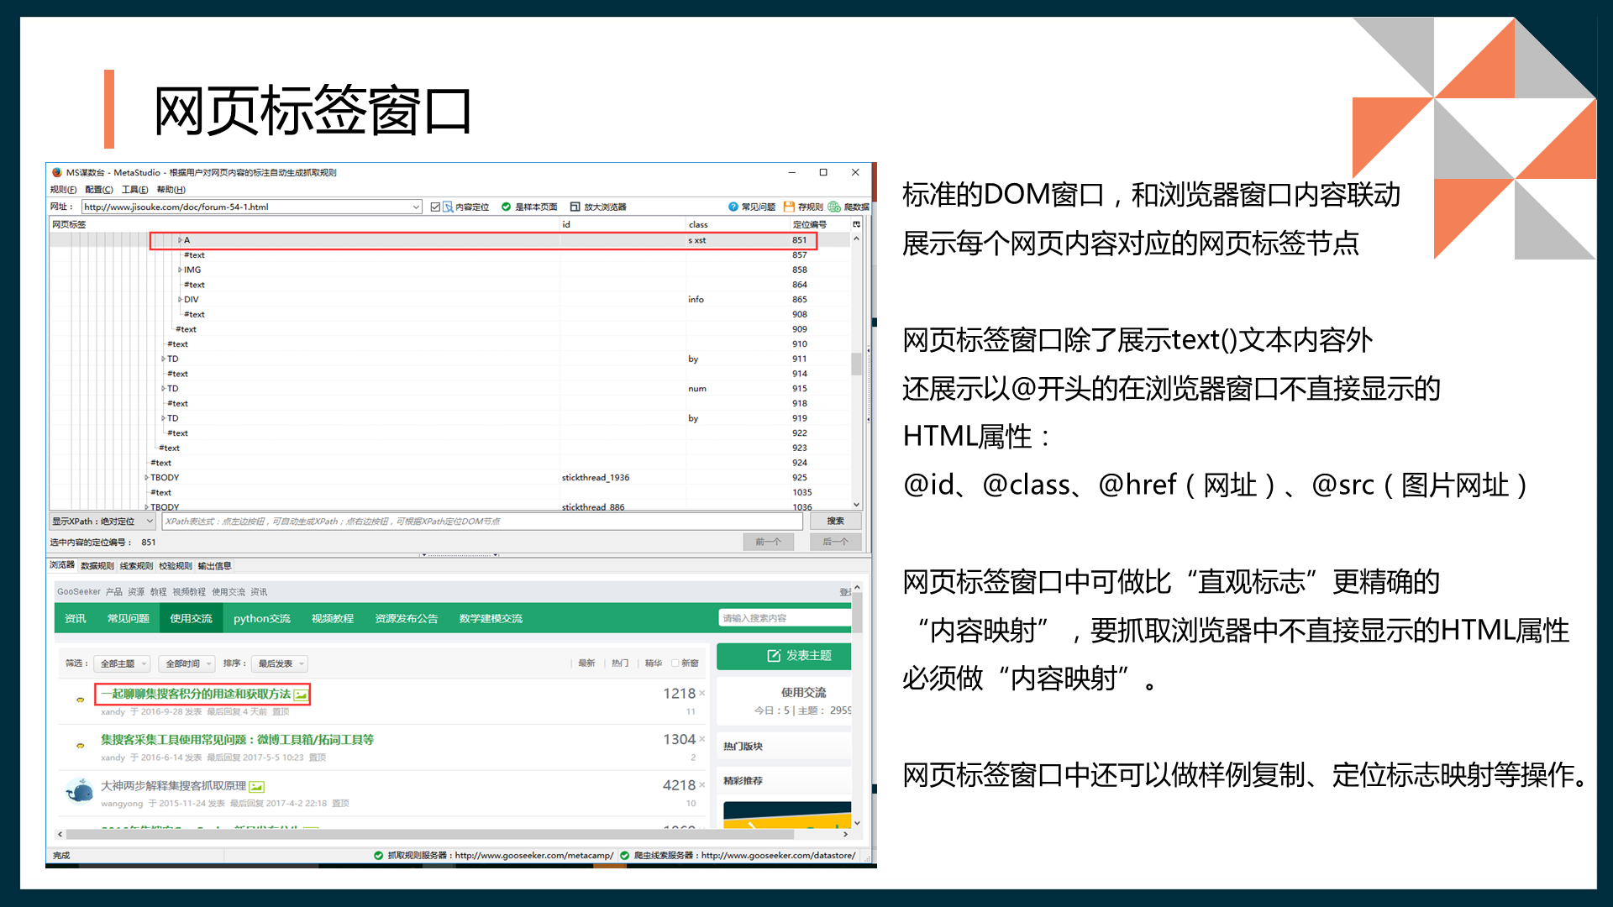This screenshot has width=1613, height=907.
Task: Expand the TBODY node stickthread_1936
Action: (146, 478)
